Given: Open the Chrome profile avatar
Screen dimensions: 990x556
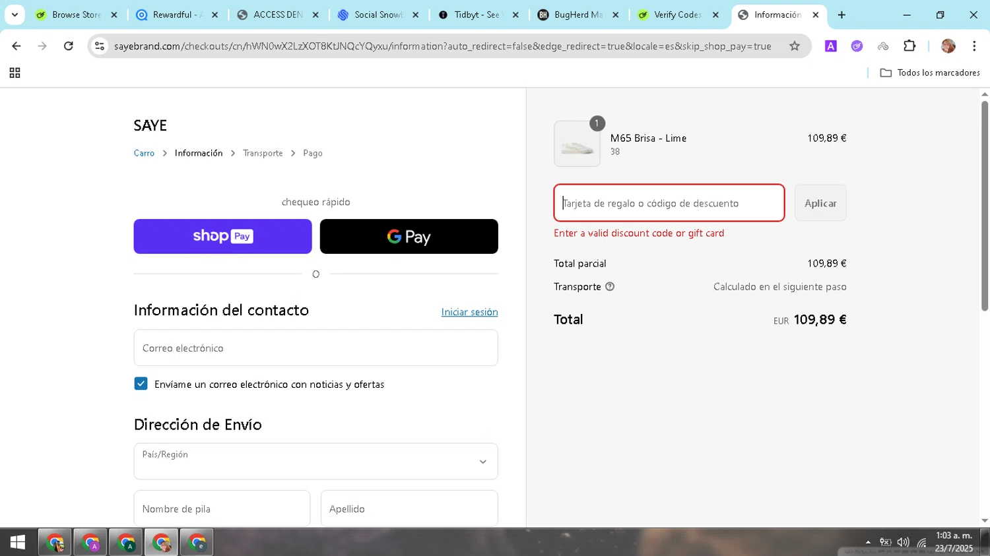Looking at the screenshot, I should click(948, 46).
